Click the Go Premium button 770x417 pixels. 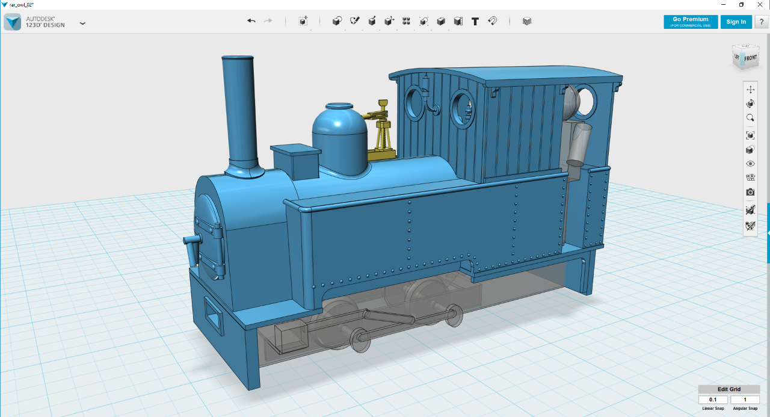691,22
